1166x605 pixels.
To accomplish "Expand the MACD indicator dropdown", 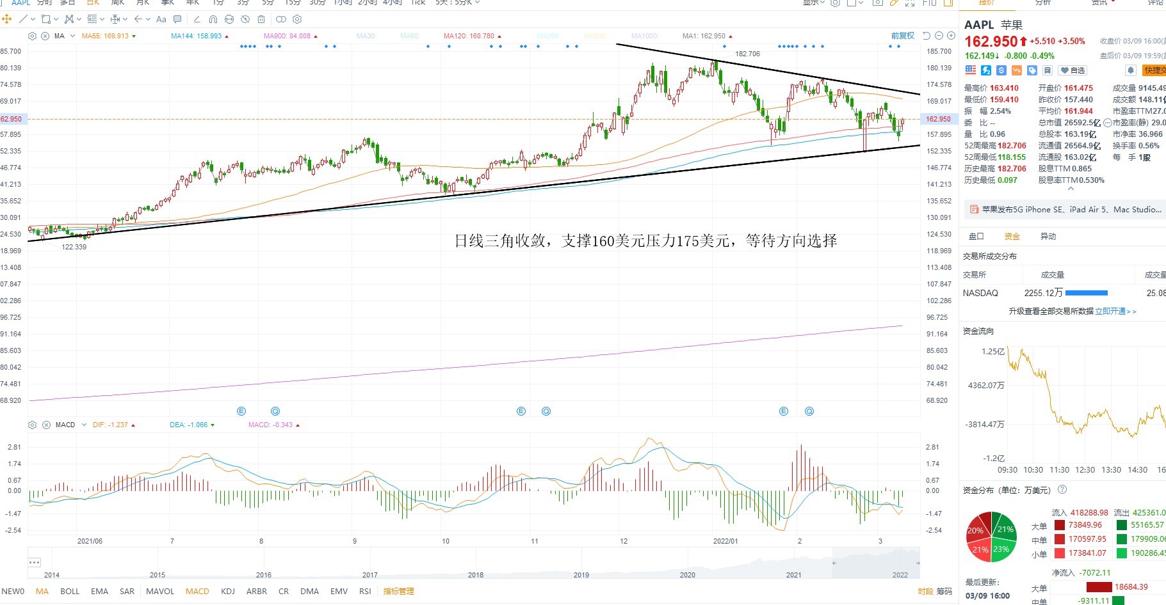I will click(84, 425).
